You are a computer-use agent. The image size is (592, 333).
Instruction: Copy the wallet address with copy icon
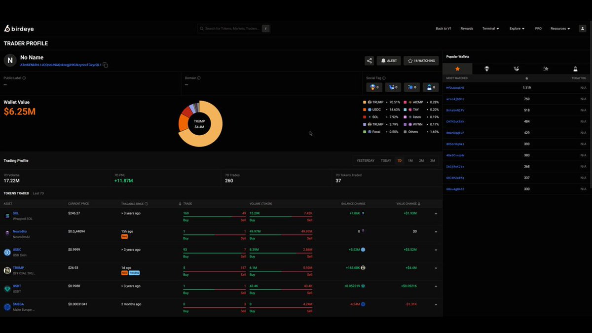click(106, 65)
